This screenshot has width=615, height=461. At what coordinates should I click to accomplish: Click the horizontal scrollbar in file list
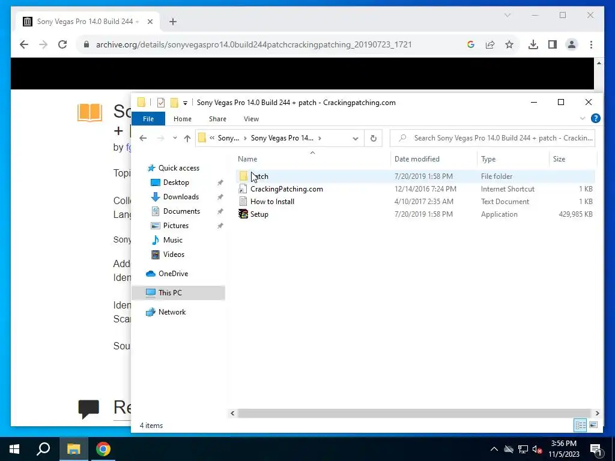pos(414,413)
